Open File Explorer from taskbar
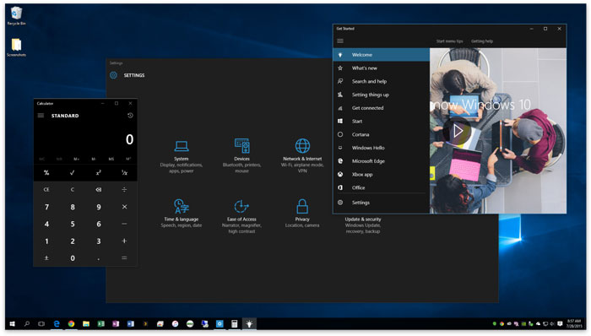 86,323
